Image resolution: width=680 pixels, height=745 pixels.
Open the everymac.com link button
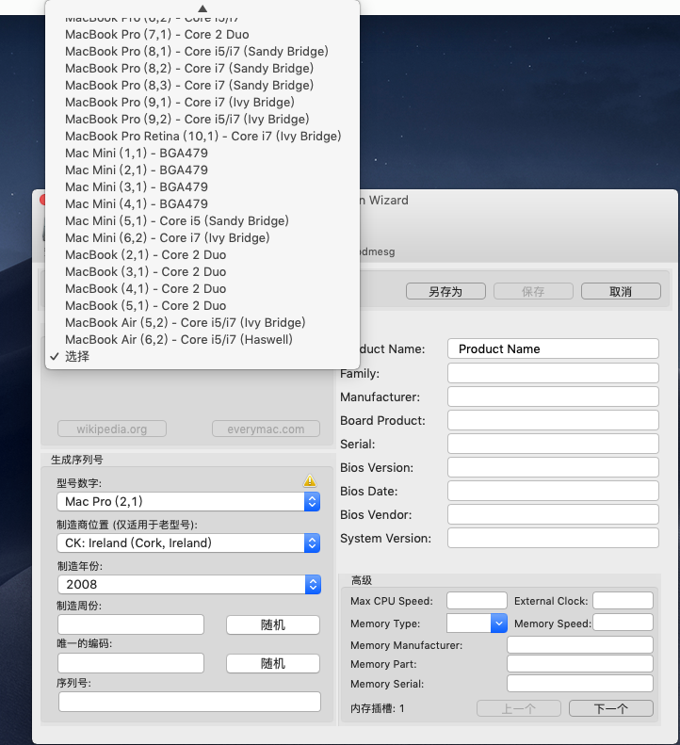266,429
